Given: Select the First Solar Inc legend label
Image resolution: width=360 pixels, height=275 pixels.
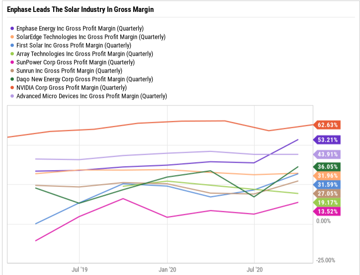Looking at the screenshot, I should [x=74, y=45].
